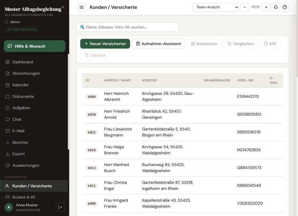Screen dimensions: 298x216
Task: Create a Neuer Versicherter
Action: click(105, 44)
